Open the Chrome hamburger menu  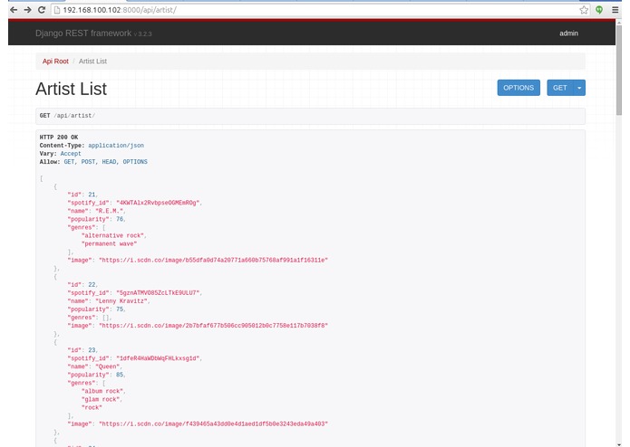pyautogui.click(x=615, y=10)
